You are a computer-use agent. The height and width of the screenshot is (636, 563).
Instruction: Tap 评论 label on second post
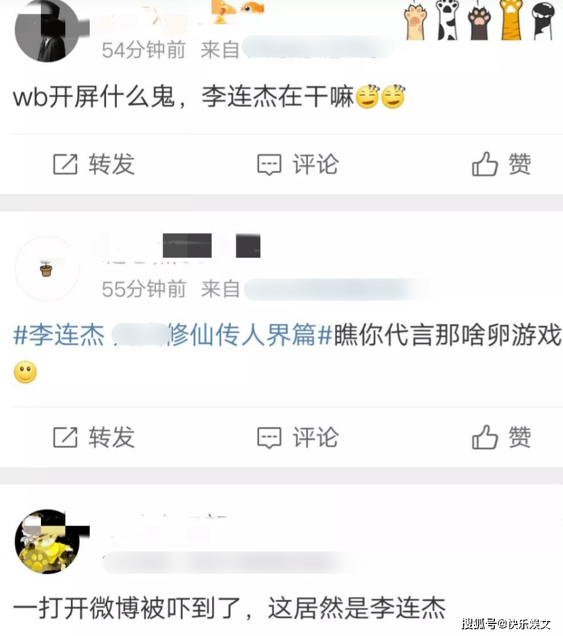[x=316, y=437]
